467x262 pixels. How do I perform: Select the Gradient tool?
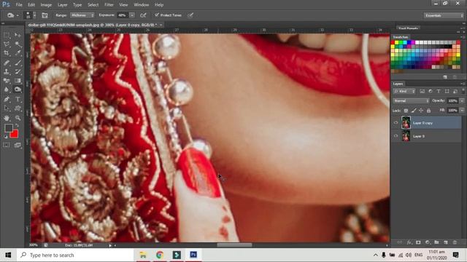pos(18,81)
